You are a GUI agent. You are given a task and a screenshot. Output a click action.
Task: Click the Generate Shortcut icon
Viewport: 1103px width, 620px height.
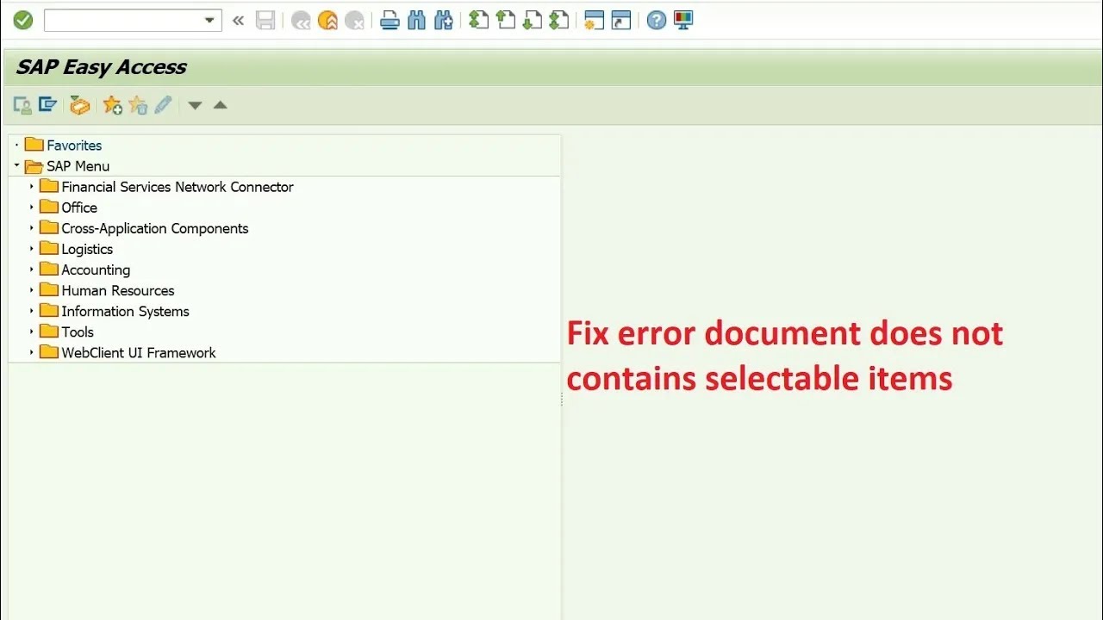[x=621, y=20]
